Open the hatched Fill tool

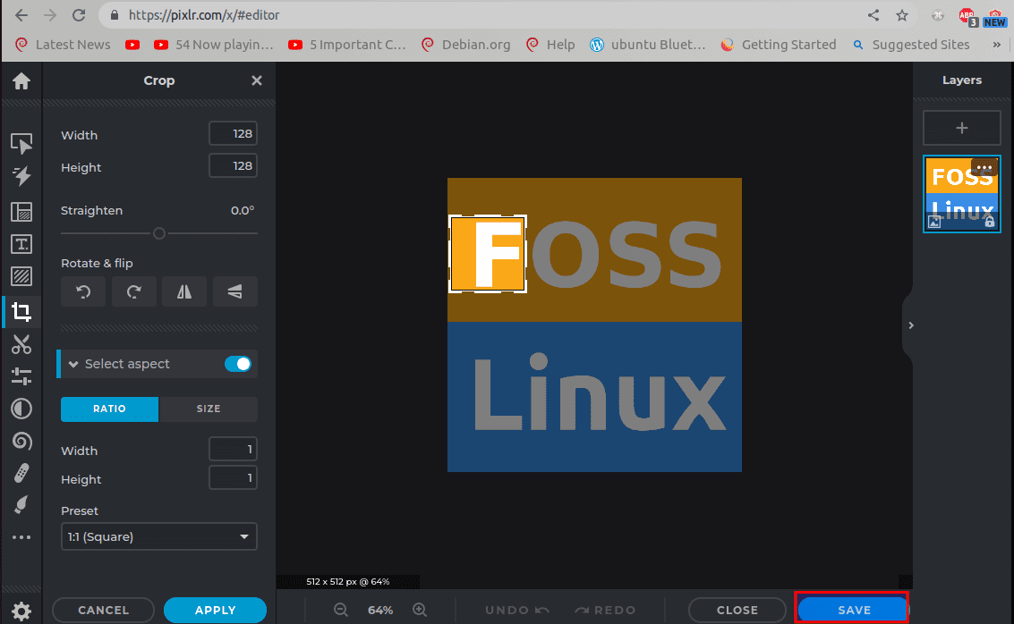(x=21, y=276)
